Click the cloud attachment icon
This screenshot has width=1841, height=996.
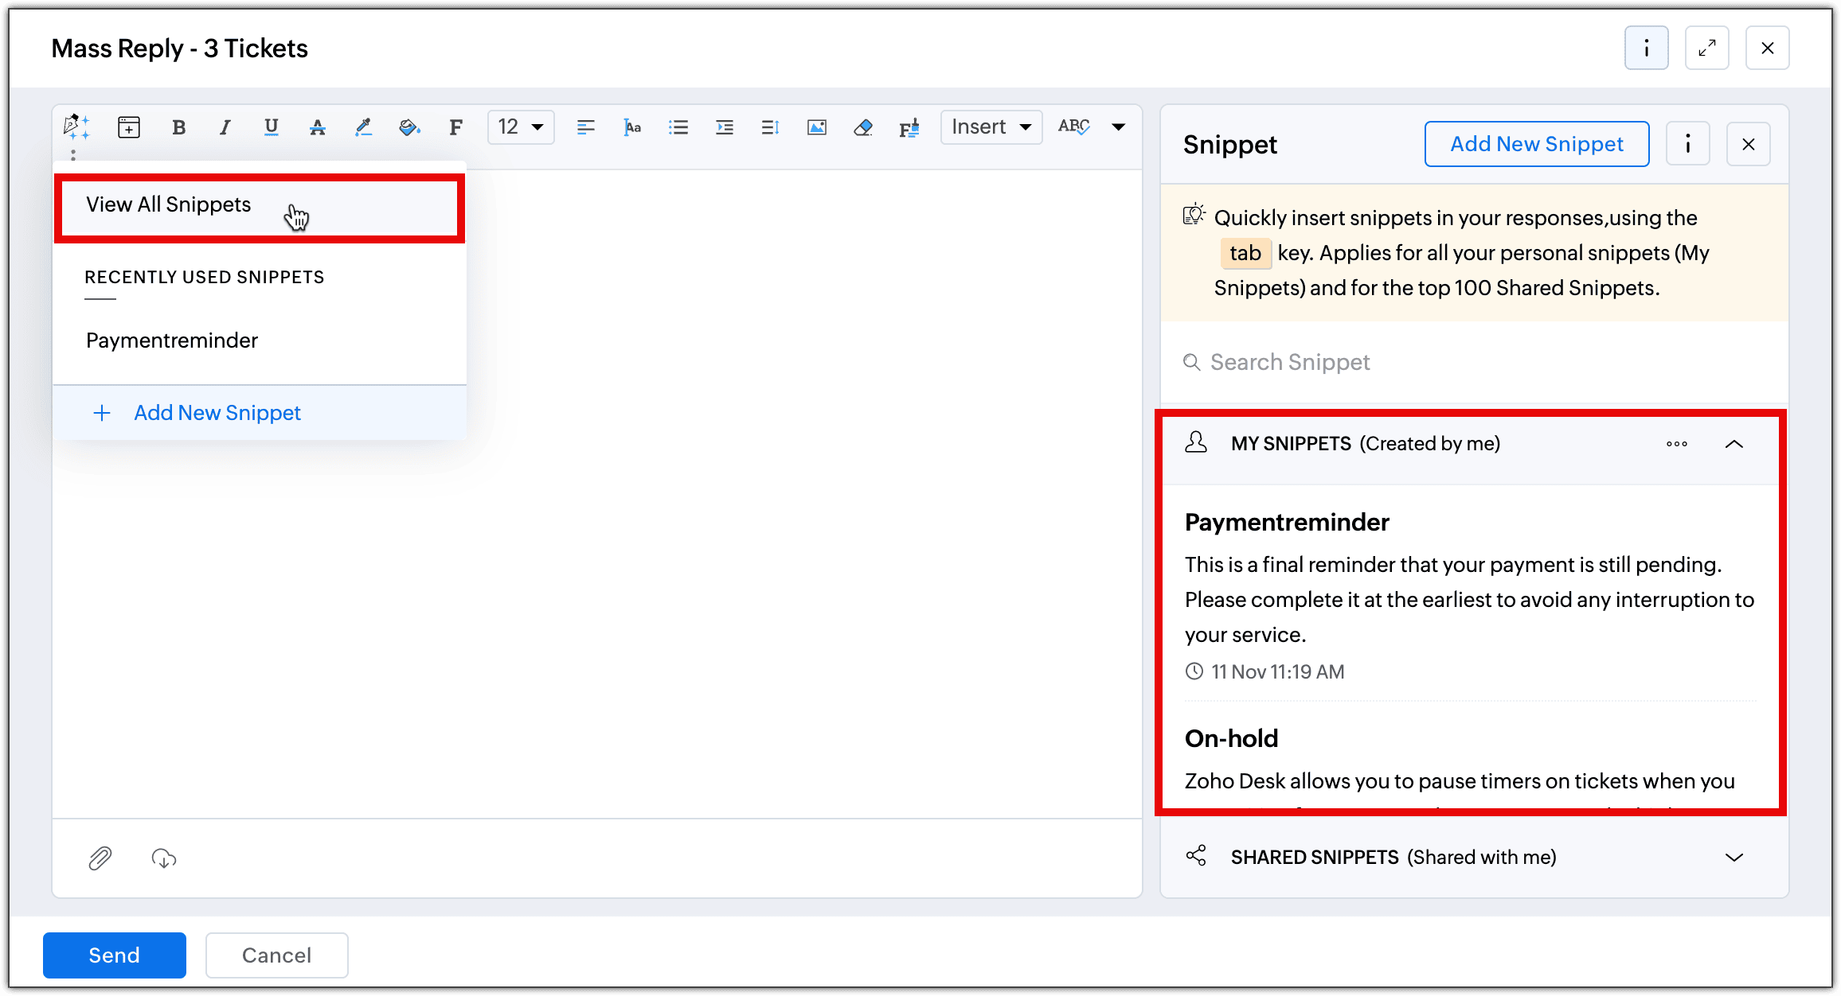click(164, 858)
